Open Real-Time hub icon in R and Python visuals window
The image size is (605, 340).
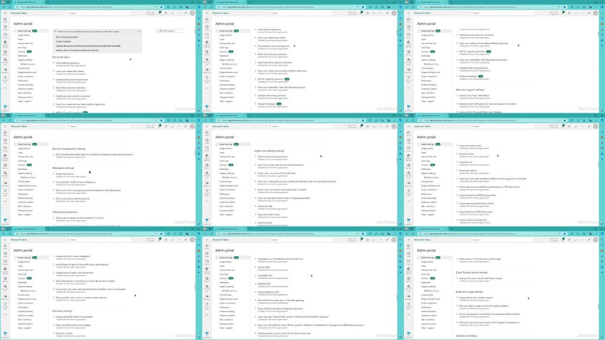pyautogui.click(x=408, y=287)
